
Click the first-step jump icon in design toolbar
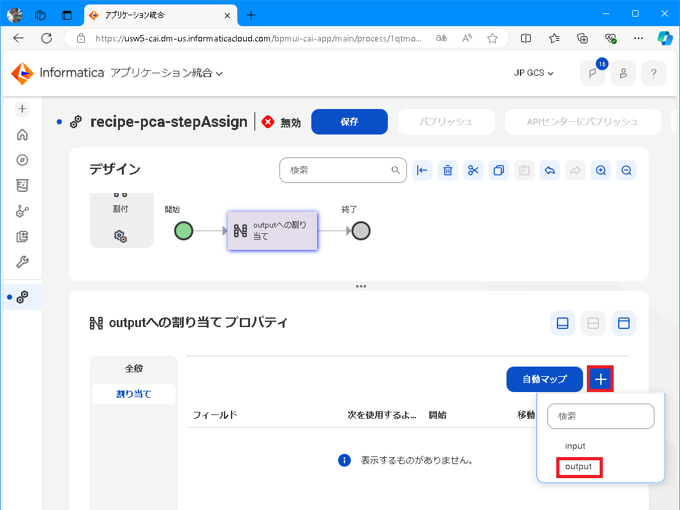(x=422, y=170)
